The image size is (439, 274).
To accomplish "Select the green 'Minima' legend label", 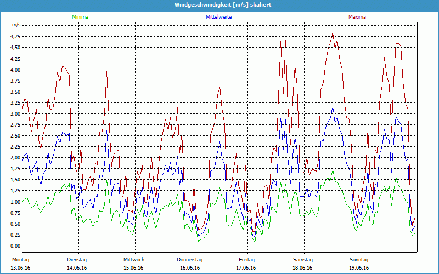I will (80, 17).
